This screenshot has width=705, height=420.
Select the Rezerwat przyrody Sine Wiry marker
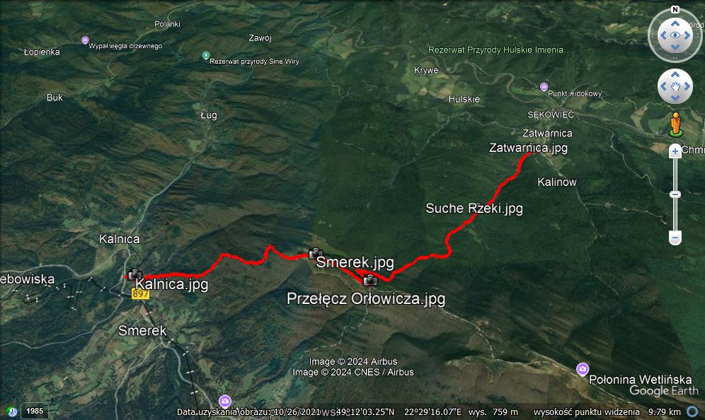coord(206,55)
